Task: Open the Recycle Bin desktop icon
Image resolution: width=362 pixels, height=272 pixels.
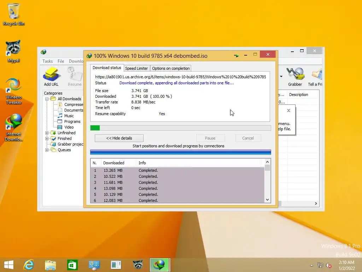Action: 14,14
